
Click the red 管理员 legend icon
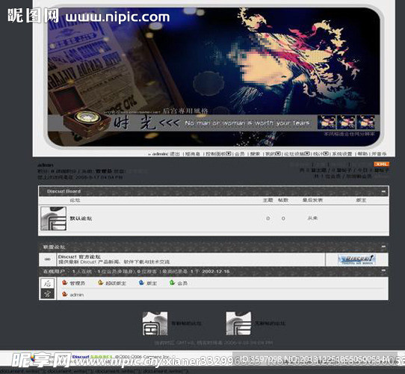click(64, 283)
